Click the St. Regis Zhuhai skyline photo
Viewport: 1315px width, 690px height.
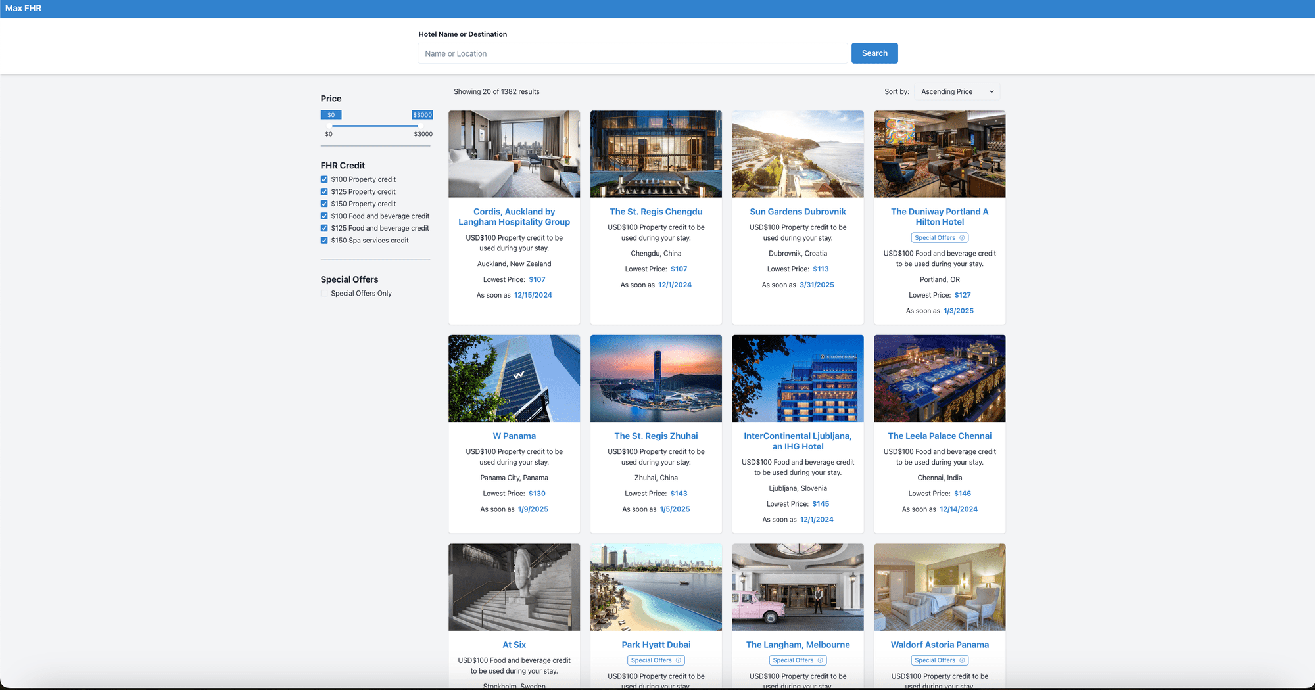tap(656, 379)
